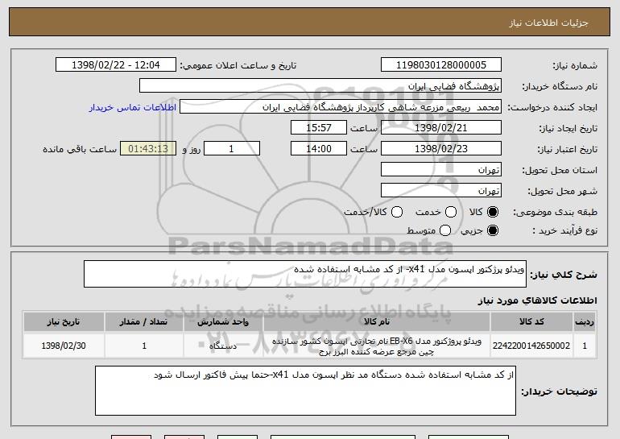
Task: Click the label نوع فرآیند خرید
Action: click(x=564, y=230)
